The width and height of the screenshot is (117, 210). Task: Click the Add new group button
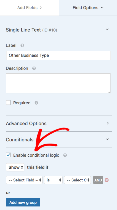pos(23,202)
